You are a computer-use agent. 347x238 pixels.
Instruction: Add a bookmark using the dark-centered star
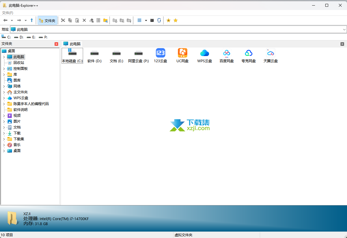click(169, 20)
